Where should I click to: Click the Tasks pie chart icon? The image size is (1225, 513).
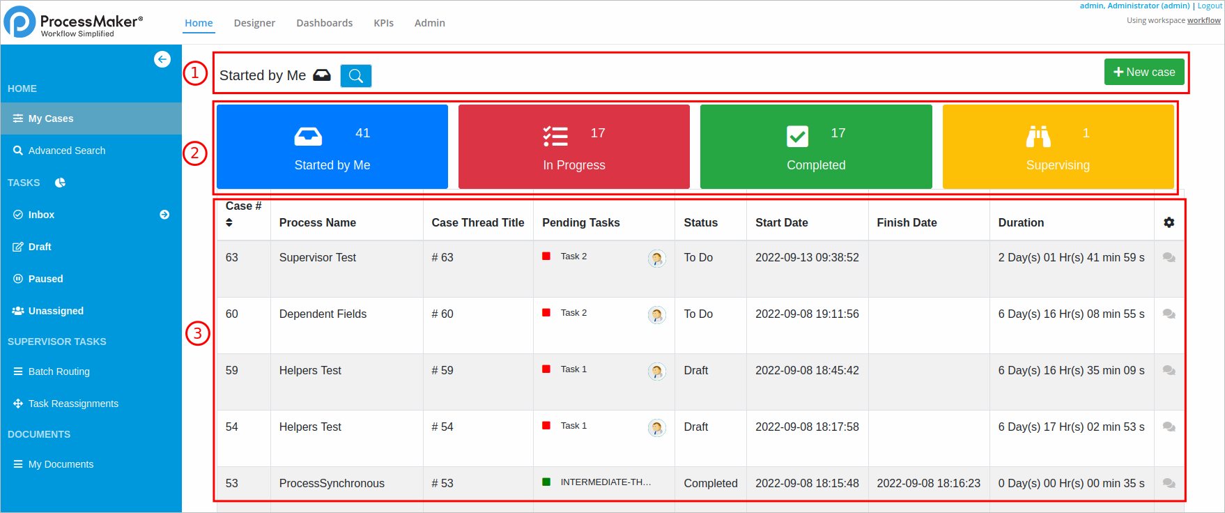(x=61, y=183)
